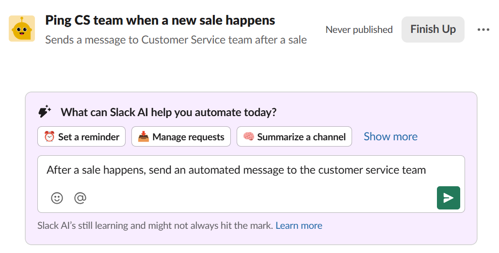This screenshot has height=253, width=499.
Task: Click the Never published status label
Action: [359, 30]
